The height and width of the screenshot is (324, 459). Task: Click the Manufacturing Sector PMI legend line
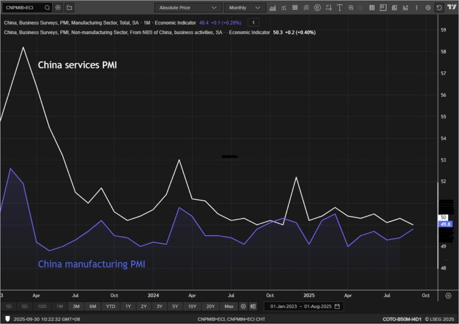pos(100,23)
